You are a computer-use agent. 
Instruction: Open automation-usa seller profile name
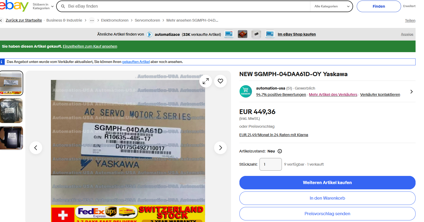[271, 88]
